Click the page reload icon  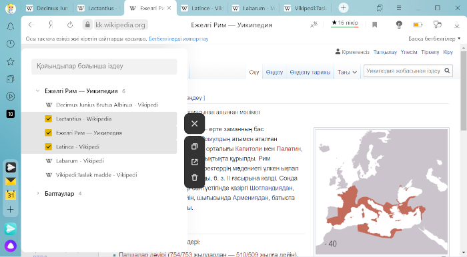(70, 25)
